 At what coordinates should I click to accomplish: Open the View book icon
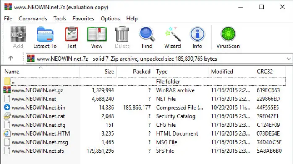(97, 34)
